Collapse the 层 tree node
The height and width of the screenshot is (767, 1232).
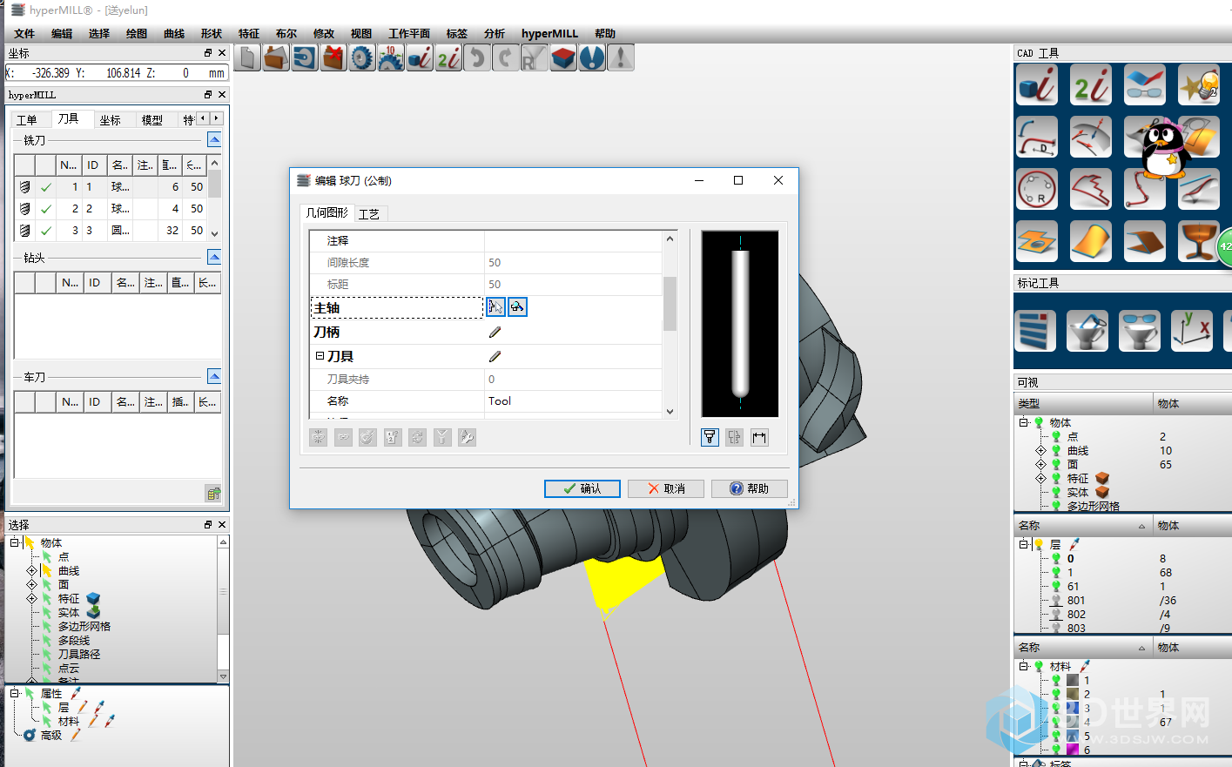pos(1024,544)
